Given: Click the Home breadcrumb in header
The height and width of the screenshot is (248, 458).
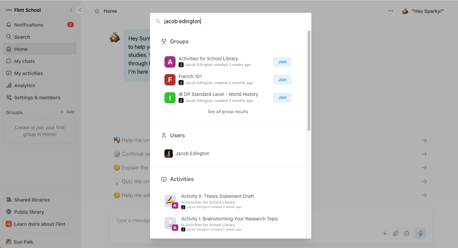Looking at the screenshot, I should [x=106, y=11].
